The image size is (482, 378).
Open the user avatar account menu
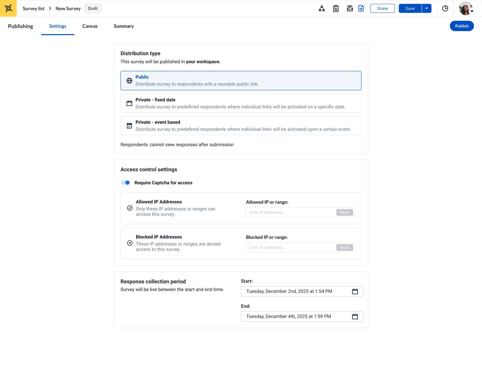[466, 8]
